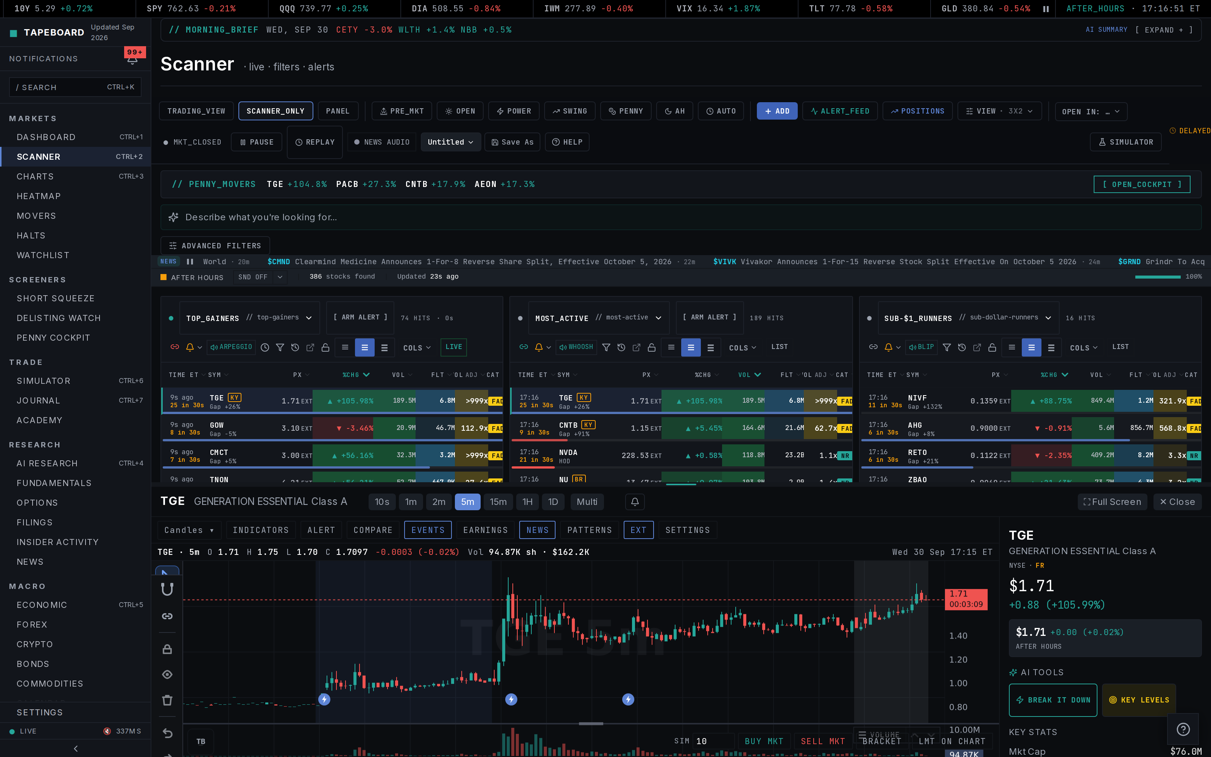Open filter funnel in MOST_ACTIVE panel
This screenshot has width=1211, height=757.
pyautogui.click(x=606, y=347)
